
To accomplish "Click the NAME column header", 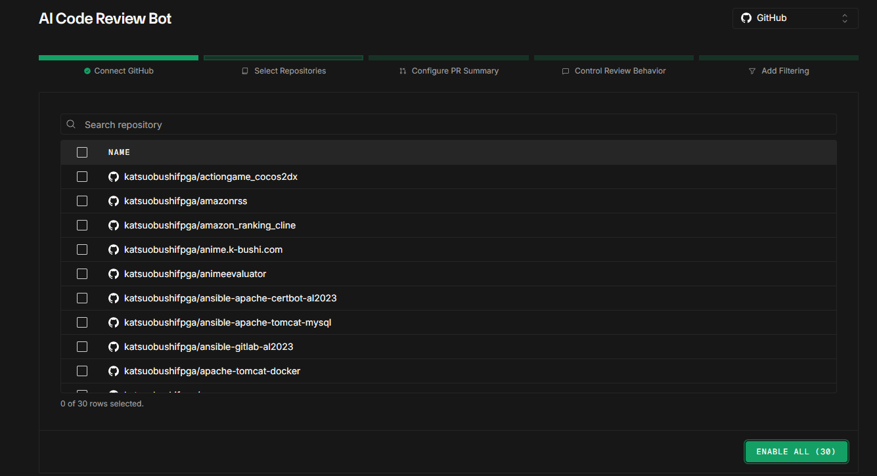I will (x=119, y=152).
